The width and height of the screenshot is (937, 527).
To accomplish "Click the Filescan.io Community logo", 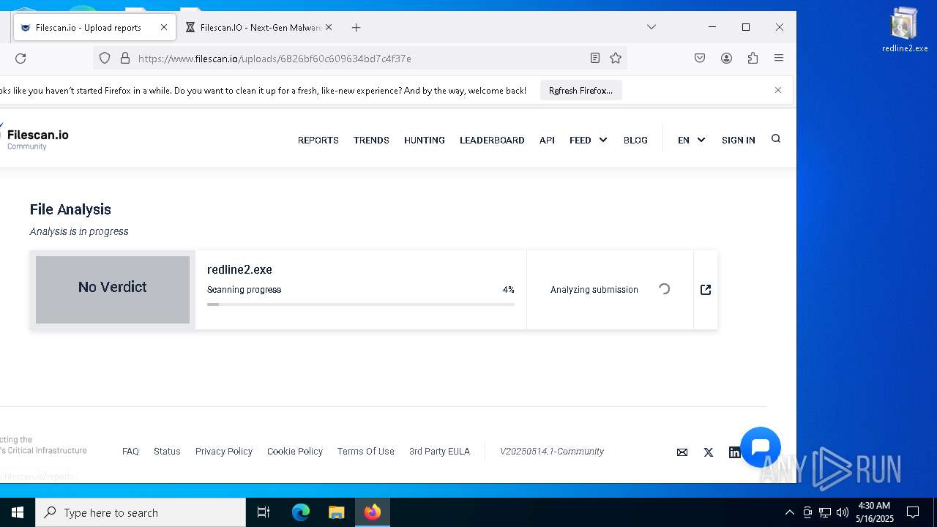I will click(35, 138).
